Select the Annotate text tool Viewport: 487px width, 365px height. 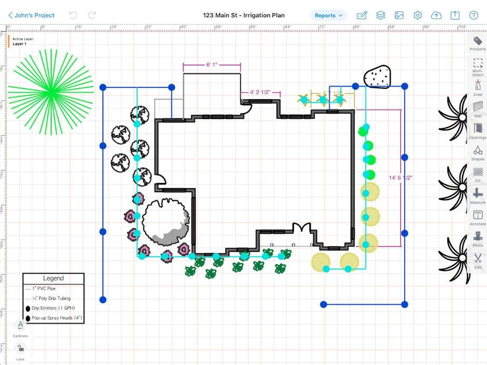(x=478, y=218)
